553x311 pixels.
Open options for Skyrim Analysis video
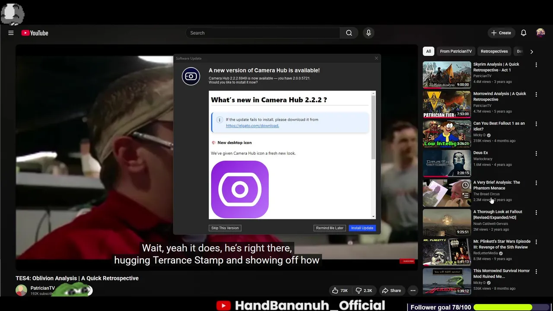536,65
